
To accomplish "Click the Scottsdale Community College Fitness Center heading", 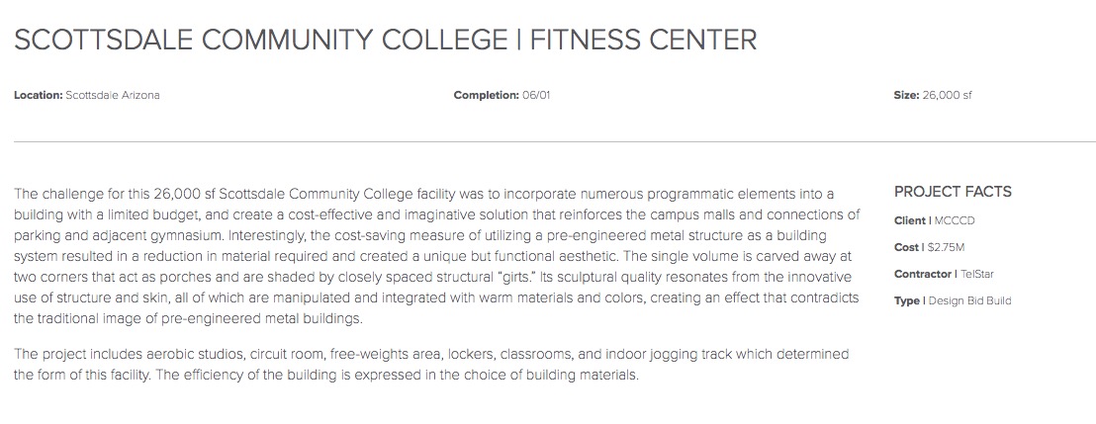I will pyautogui.click(x=385, y=40).
